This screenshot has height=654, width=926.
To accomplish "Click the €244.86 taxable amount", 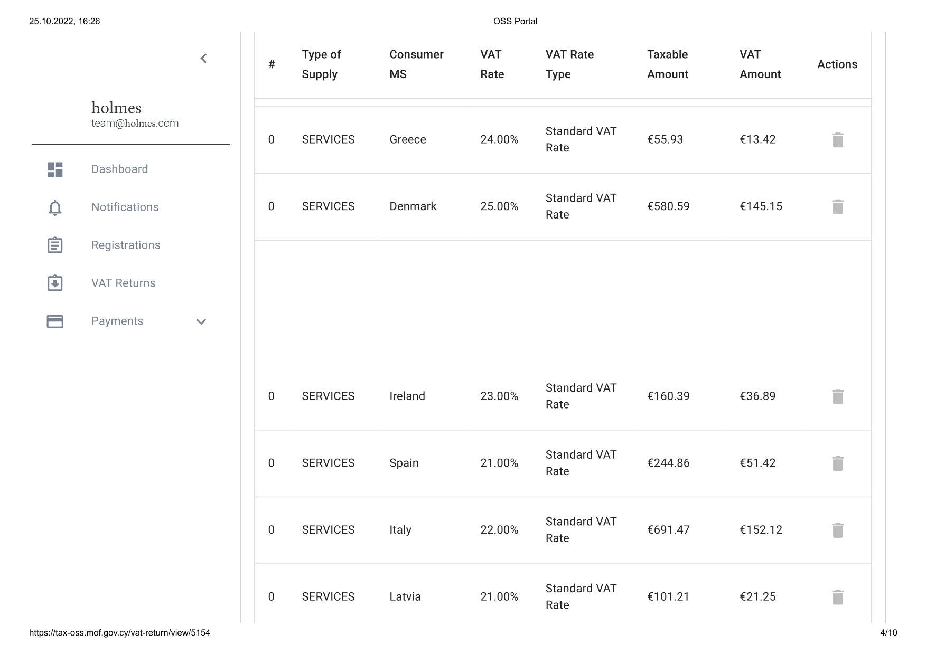I will click(x=668, y=463).
